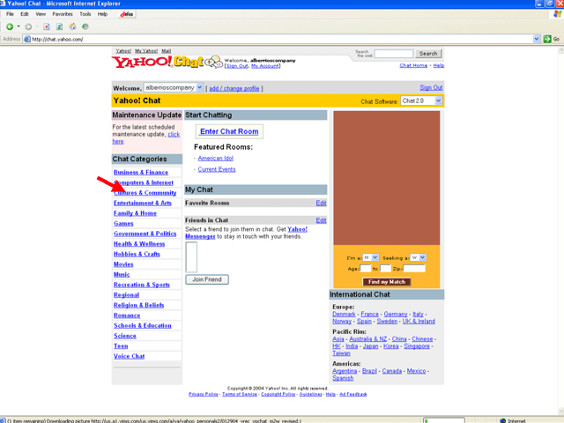Open the Science category
Image resolution: width=564 pixels, height=423 pixels.
(x=125, y=336)
